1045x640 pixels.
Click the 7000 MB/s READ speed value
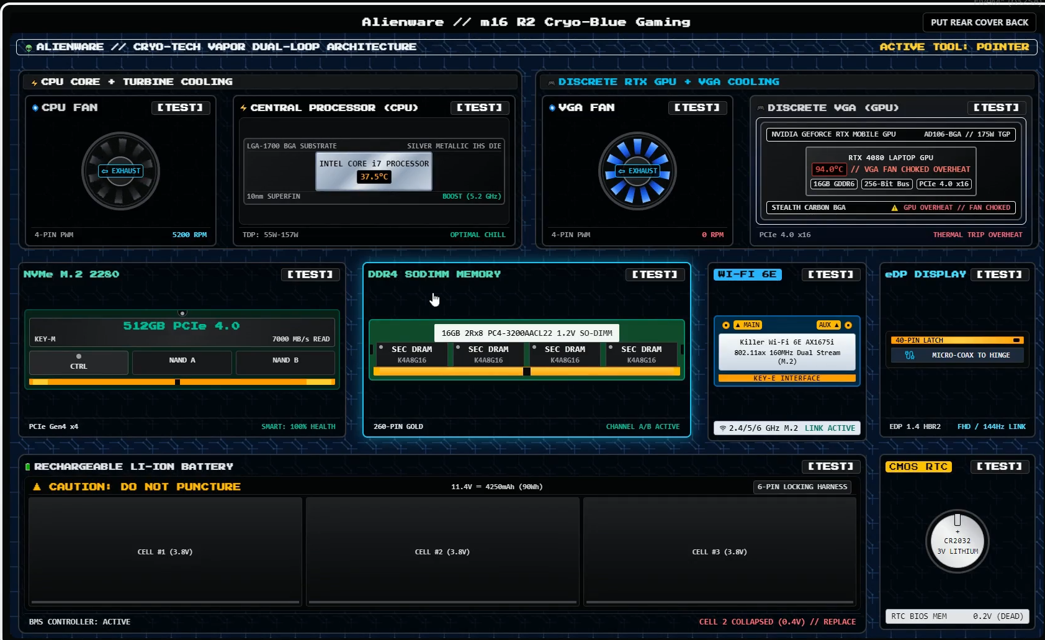[301, 339]
